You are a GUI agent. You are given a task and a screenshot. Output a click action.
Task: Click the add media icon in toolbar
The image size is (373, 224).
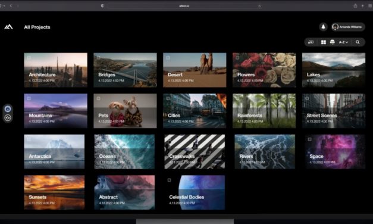click(311, 42)
